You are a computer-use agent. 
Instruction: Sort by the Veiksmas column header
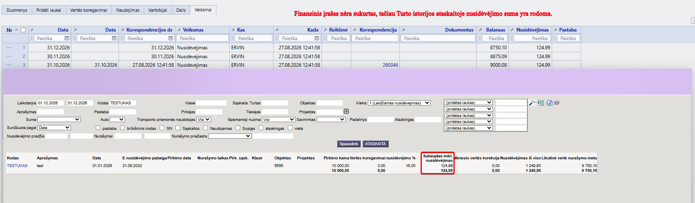[x=193, y=30]
